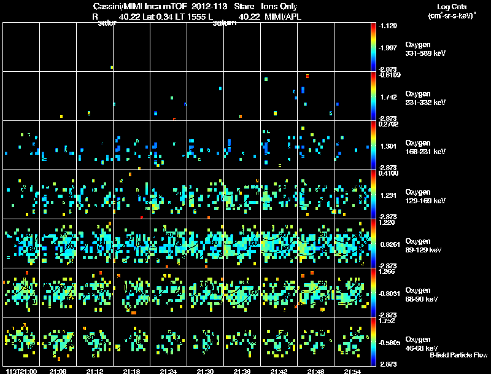The height and width of the screenshot is (374, 491).
Task: Click the 1.231 colorbar midpoint value
Action: (x=389, y=195)
